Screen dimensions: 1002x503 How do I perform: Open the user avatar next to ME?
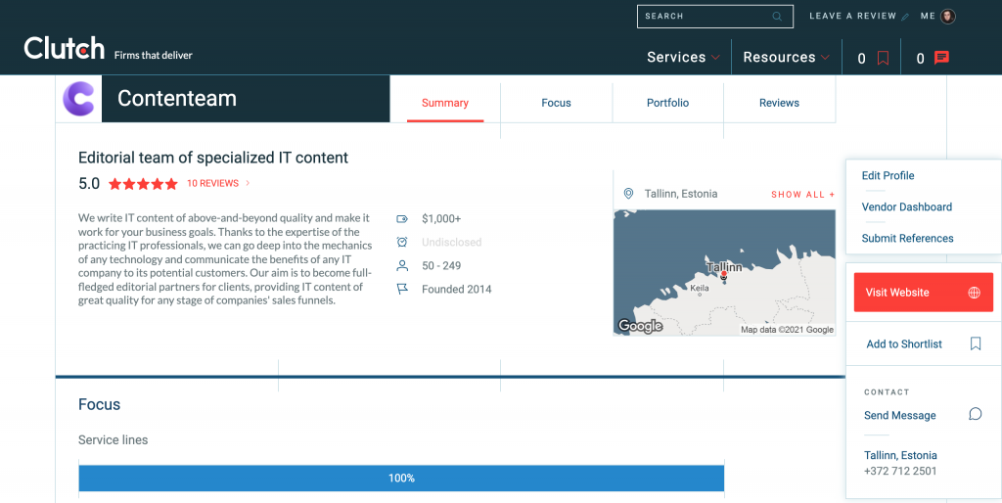click(x=948, y=16)
